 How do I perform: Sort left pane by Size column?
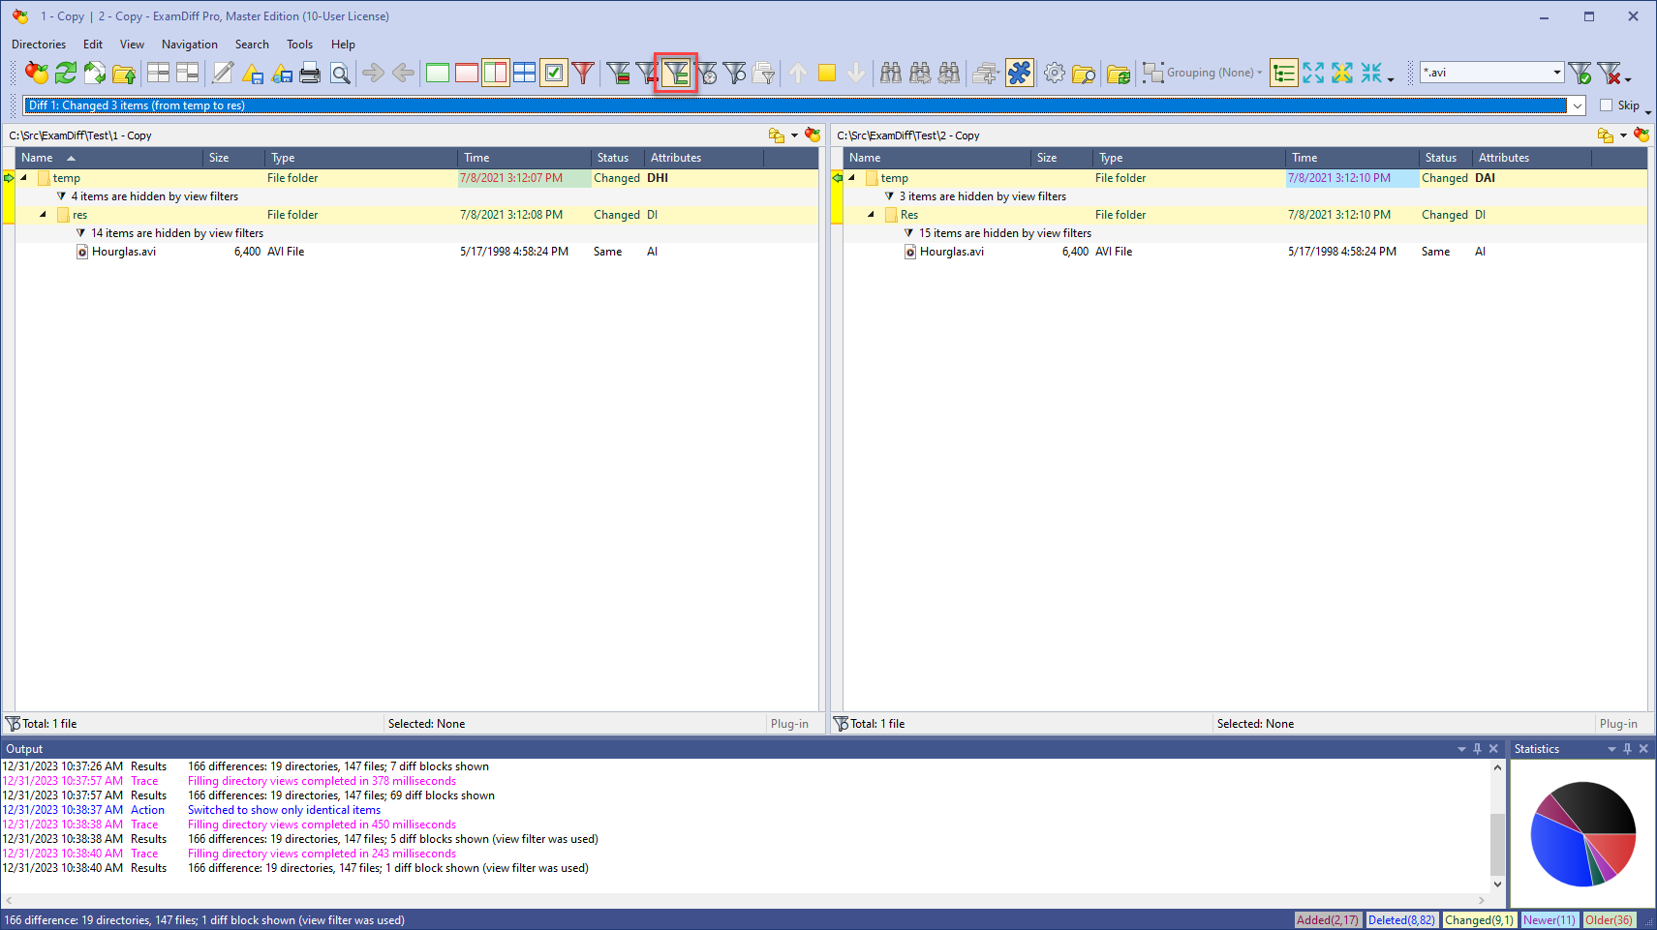[233, 158]
